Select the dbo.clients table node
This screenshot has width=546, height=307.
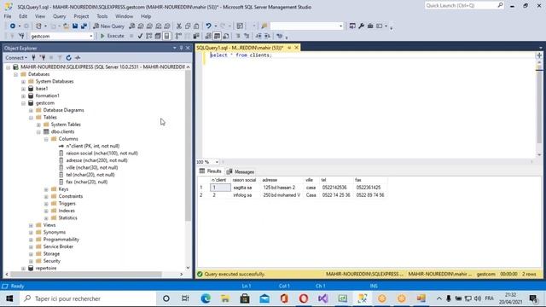pos(62,131)
